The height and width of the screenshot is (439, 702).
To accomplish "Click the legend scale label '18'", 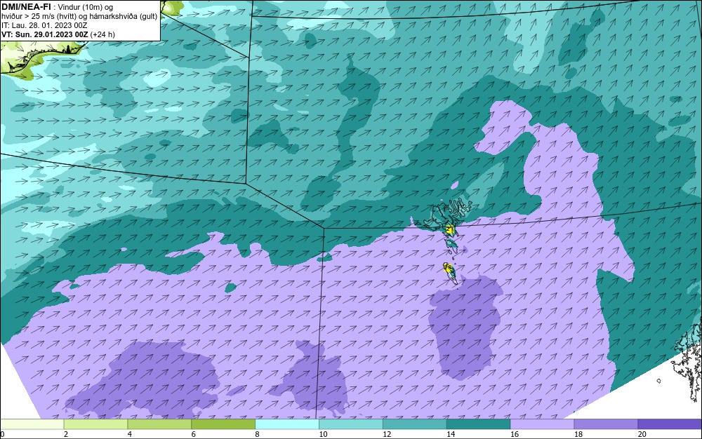I will click(x=578, y=434).
